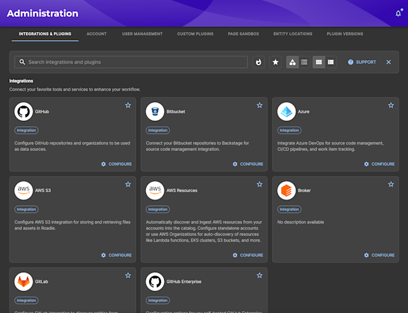Image resolution: width=408 pixels, height=313 pixels.
Task: Focus the Search integrations and plugins field
Action: pos(131,62)
